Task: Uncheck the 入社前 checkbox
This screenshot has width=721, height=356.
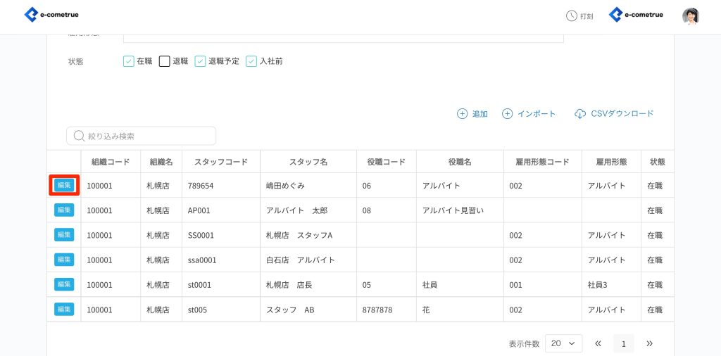Action: (x=251, y=61)
